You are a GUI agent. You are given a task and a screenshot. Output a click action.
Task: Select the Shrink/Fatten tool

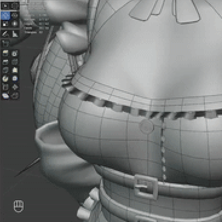point(15,87)
